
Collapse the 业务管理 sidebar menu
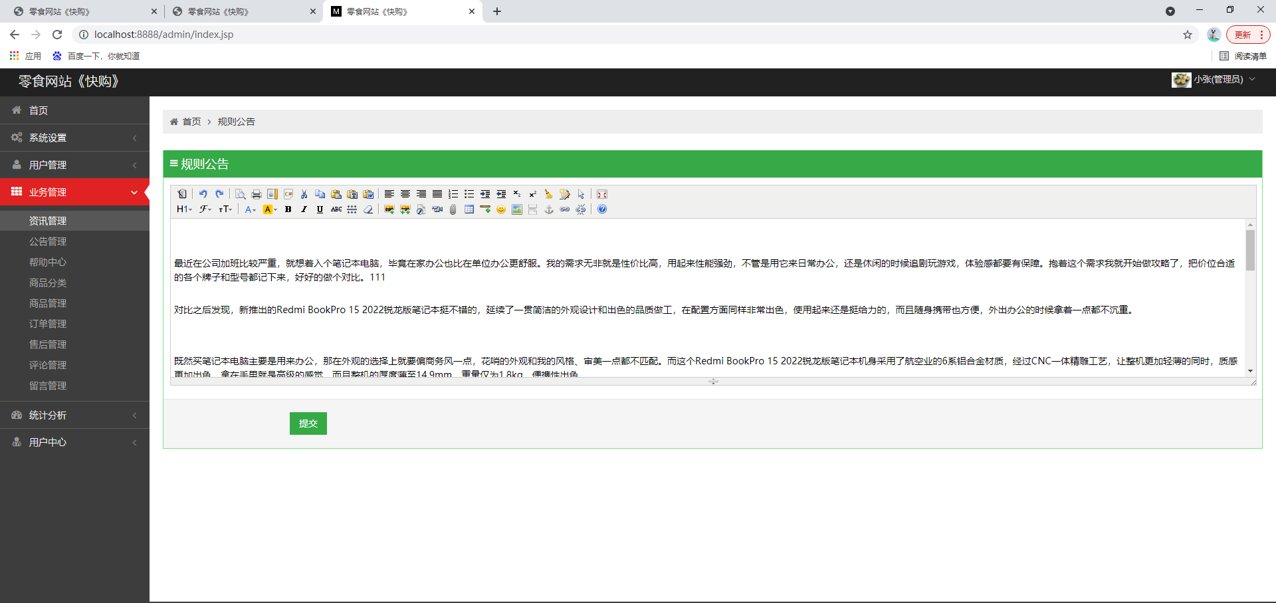point(74,192)
